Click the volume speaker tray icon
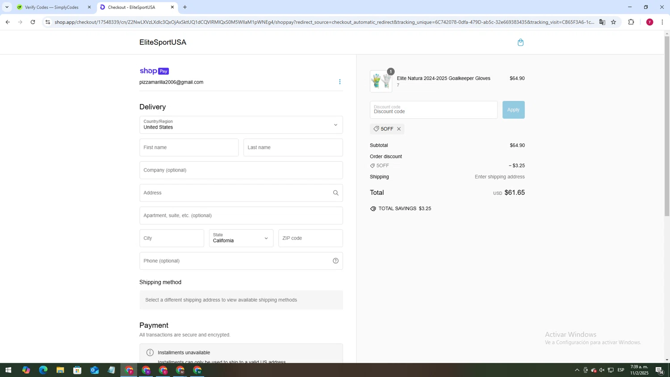670x377 pixels. tap(602, 370)
